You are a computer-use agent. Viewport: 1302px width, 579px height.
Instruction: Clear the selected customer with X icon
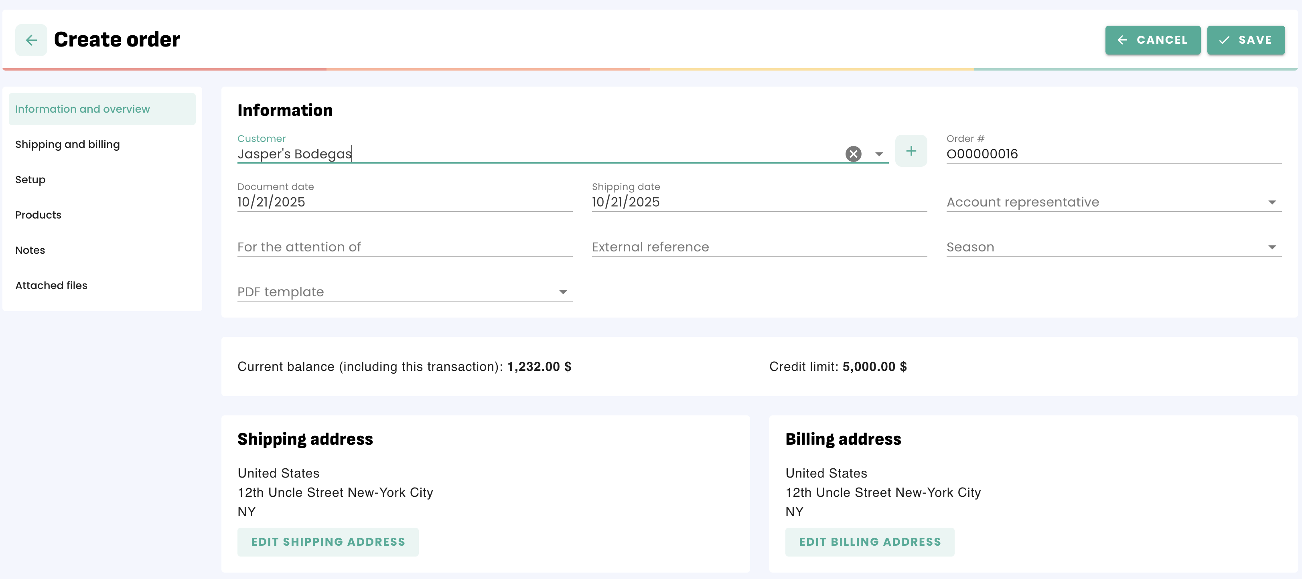click(853, 154)
